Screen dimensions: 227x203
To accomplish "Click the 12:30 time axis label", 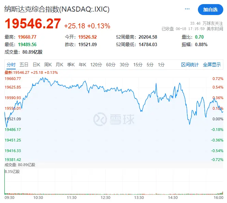I will tap(105, 198).
